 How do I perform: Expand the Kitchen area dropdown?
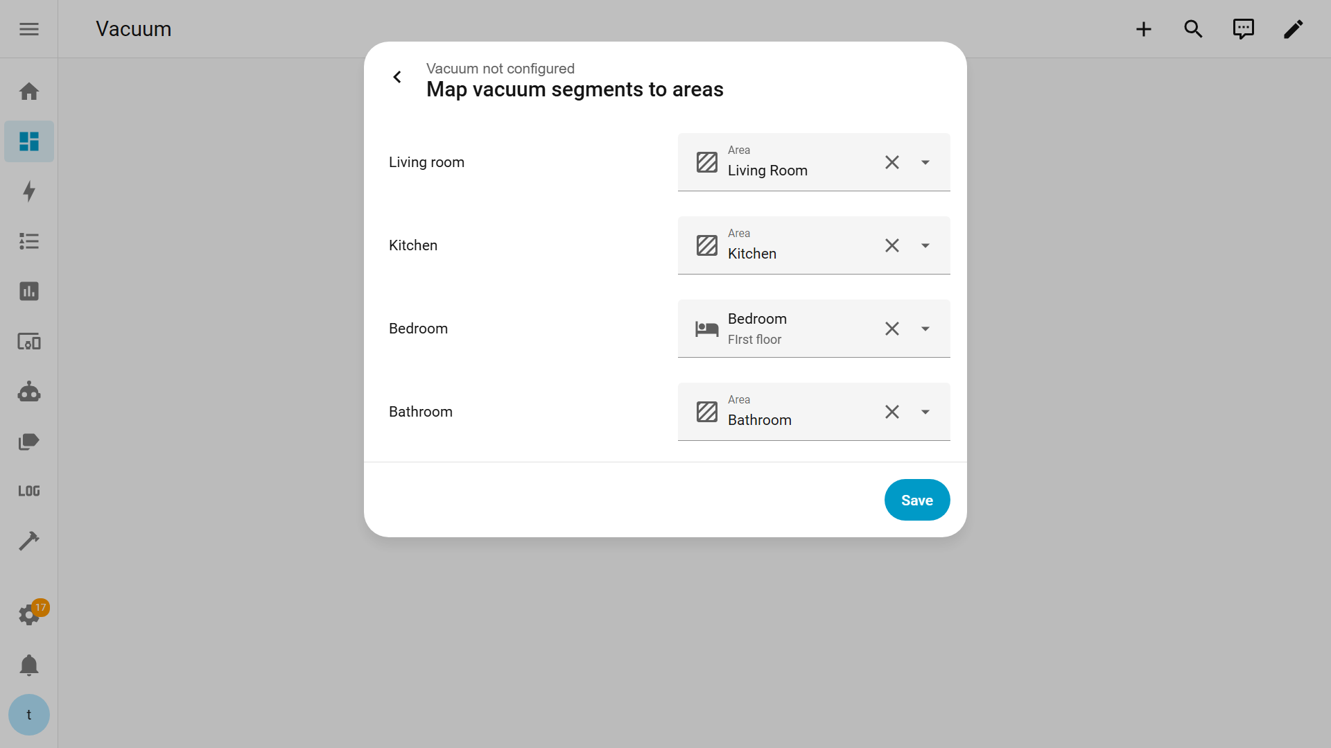[925, 245]
